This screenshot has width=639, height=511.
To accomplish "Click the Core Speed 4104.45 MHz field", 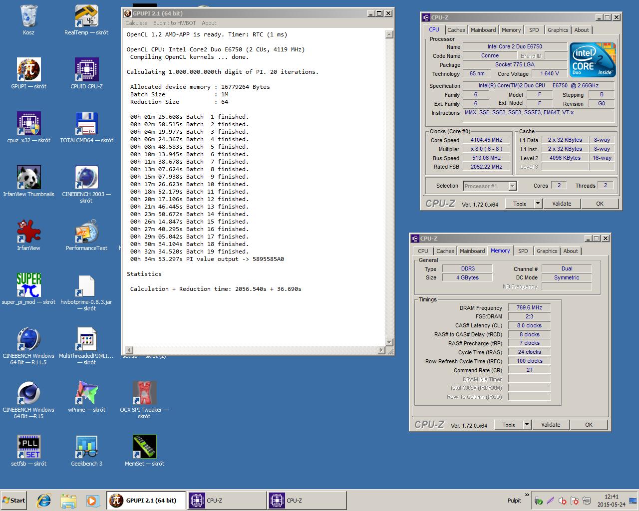I will (487, 140).
